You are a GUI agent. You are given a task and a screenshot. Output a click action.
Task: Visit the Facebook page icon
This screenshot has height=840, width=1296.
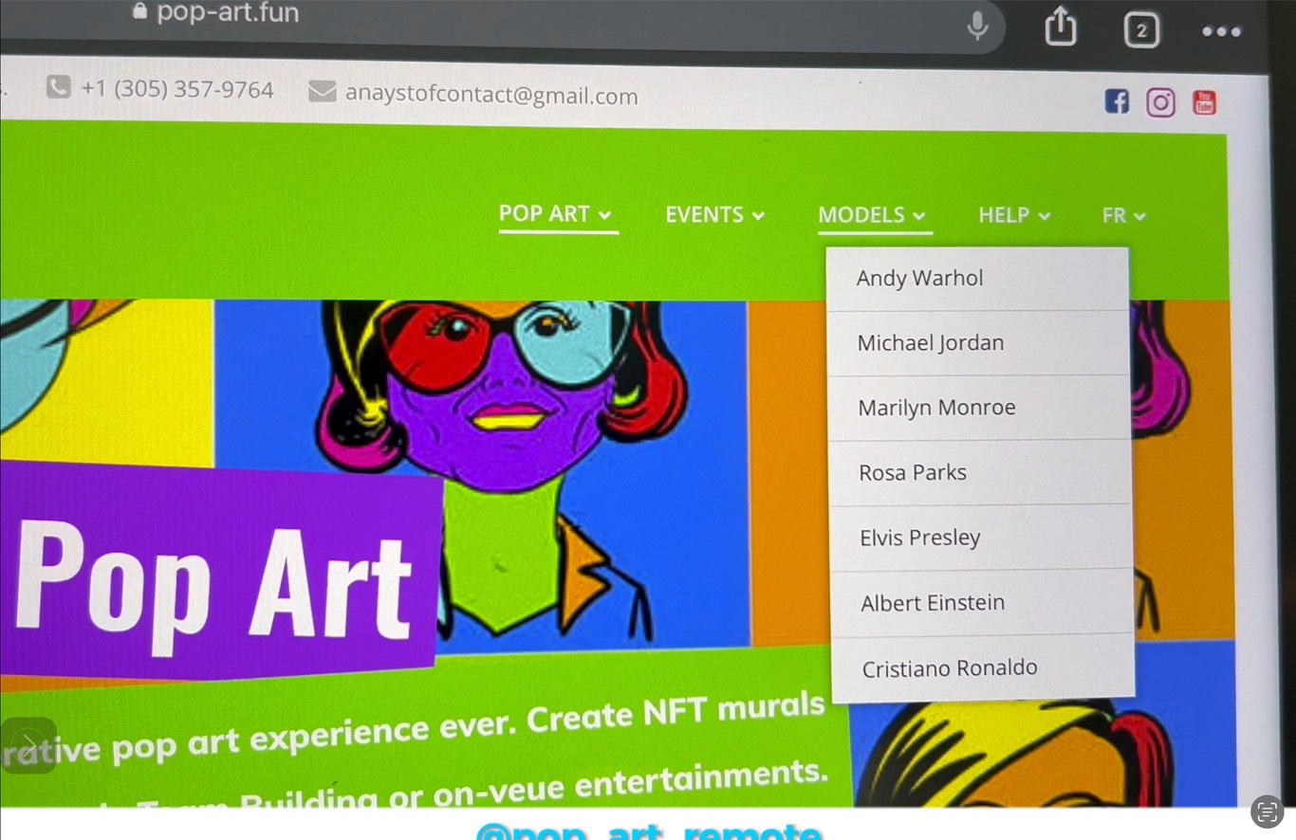pos(1117,101)
